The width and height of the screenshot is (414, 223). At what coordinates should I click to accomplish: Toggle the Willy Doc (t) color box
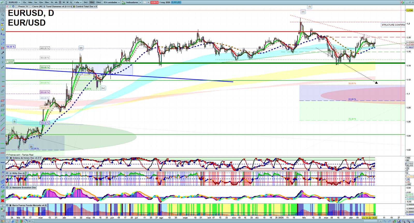(x=11, y=173)
